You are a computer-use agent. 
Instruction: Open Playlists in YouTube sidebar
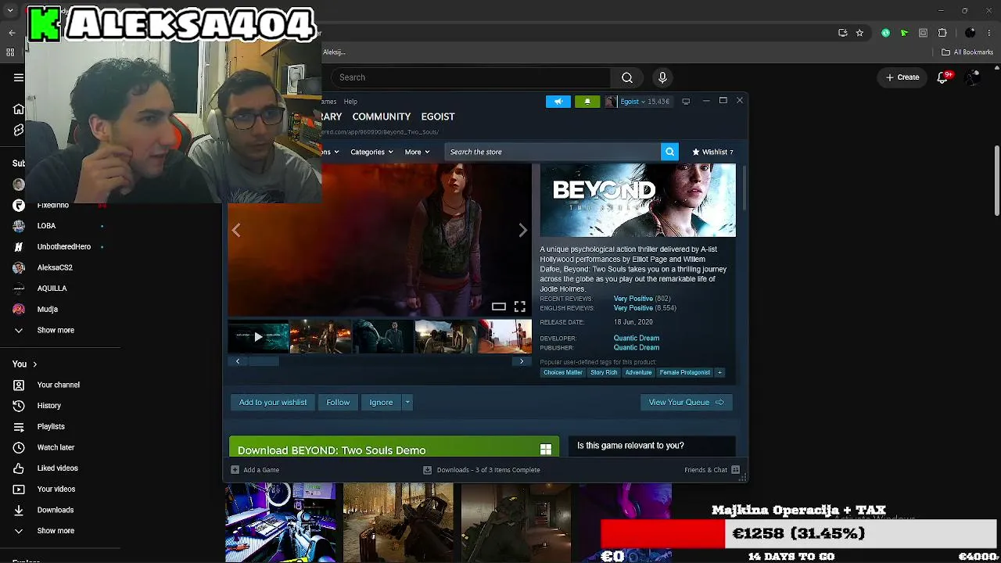(x=51, y=427)
